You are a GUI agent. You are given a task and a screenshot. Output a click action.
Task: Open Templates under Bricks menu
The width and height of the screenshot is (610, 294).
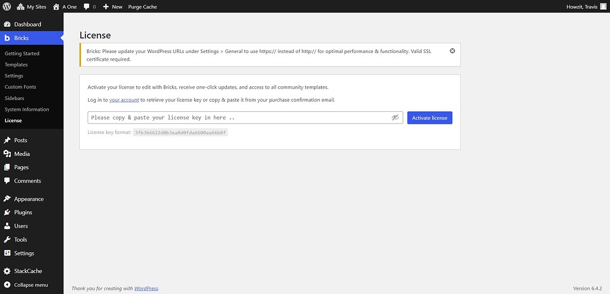16,65
